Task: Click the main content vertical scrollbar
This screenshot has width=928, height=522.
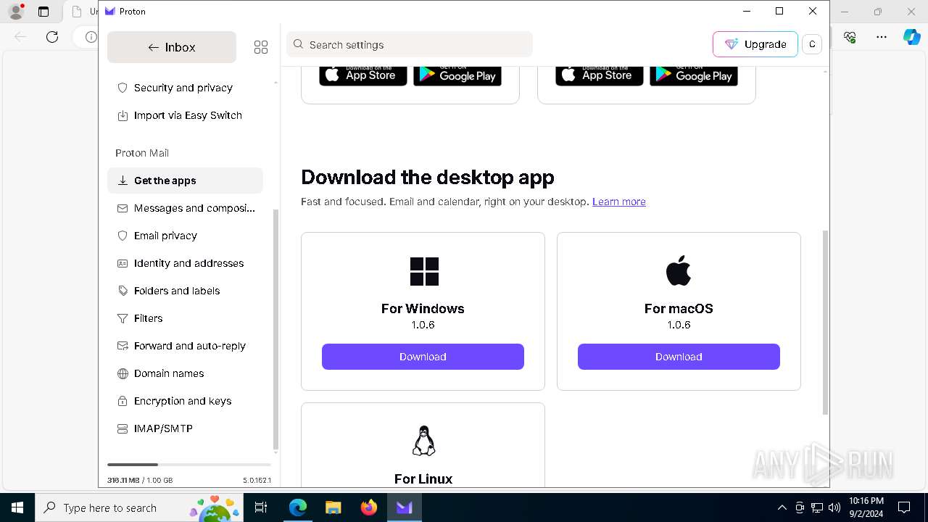Action: click(x=825, y=323)
